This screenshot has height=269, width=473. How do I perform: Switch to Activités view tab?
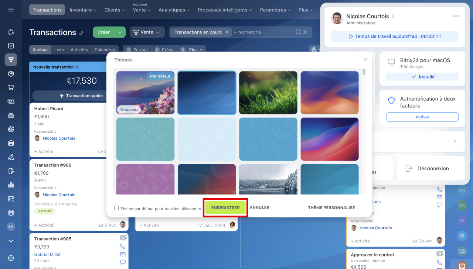pyautogui.click(x=79, y=49)
